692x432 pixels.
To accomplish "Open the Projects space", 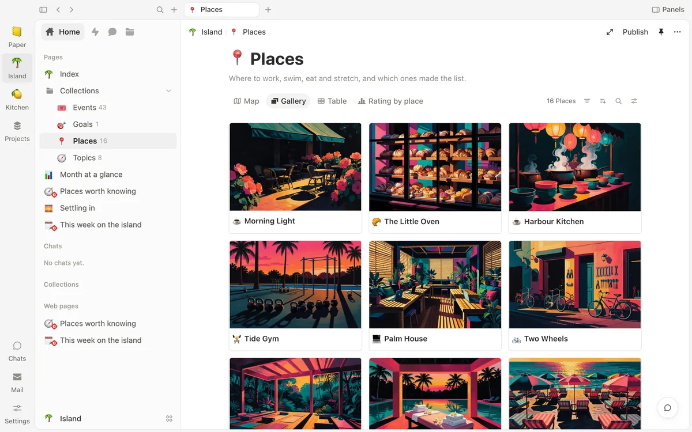I will click(17, 131).
